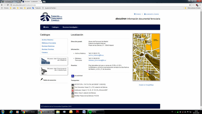
Task: Switch to RAC1 en directe Chrome window
Action: [x=29, y=112]
